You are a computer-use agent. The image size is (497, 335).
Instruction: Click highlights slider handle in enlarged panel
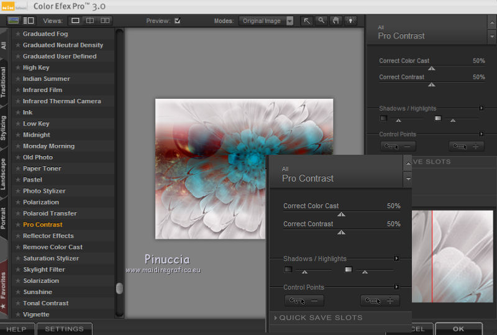coord(365,272)
